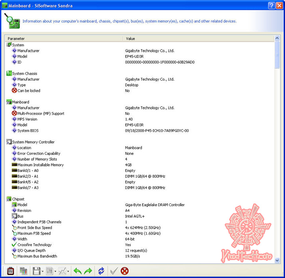Open the dropdown arrow beside the bar chart icon
This screenshot has height=278, width=285.
[55, 271]
